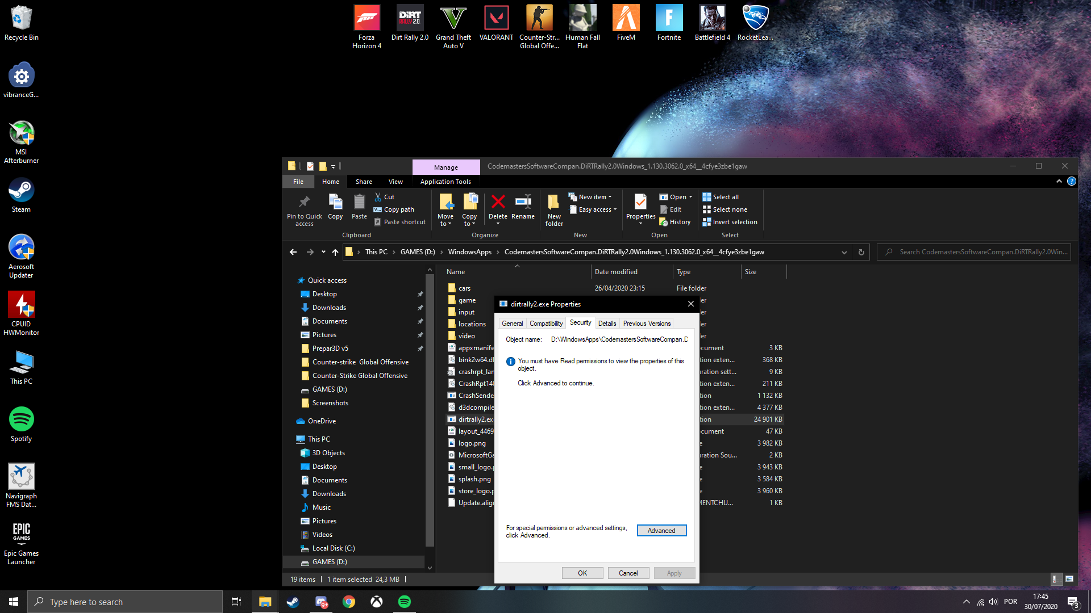Click Copy path in the ribbon
The height and width of the screenshot is (613, 1091).
coord(393,209)
